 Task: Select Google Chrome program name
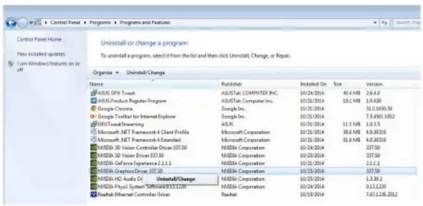115,109
